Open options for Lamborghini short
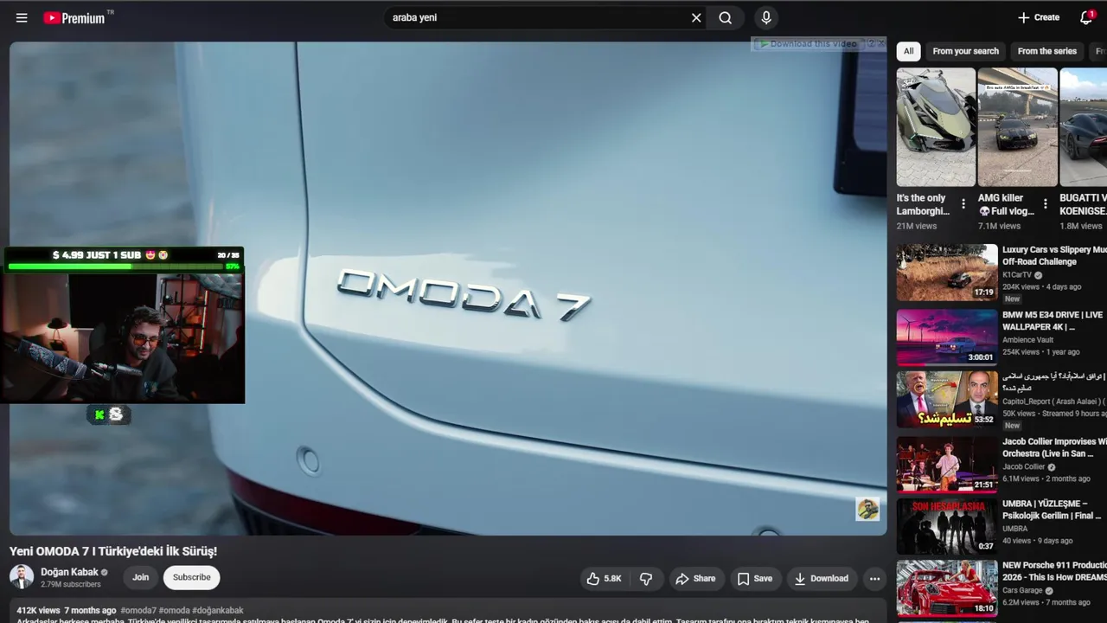 pyautogui.click(x=963, y=204)
